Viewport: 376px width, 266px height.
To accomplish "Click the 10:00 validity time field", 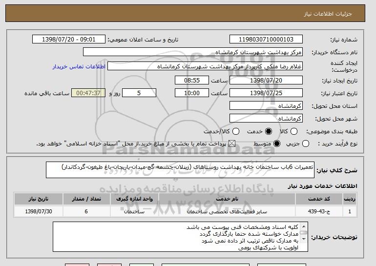I will pyautogui.click(x=192, y=93).
